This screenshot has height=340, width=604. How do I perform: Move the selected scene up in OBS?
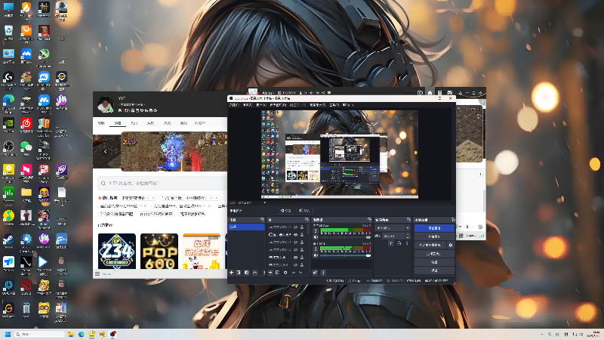255,273
